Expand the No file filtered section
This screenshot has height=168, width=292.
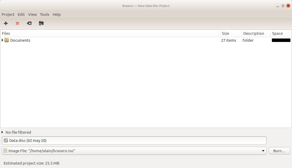(x=2, y=132)
